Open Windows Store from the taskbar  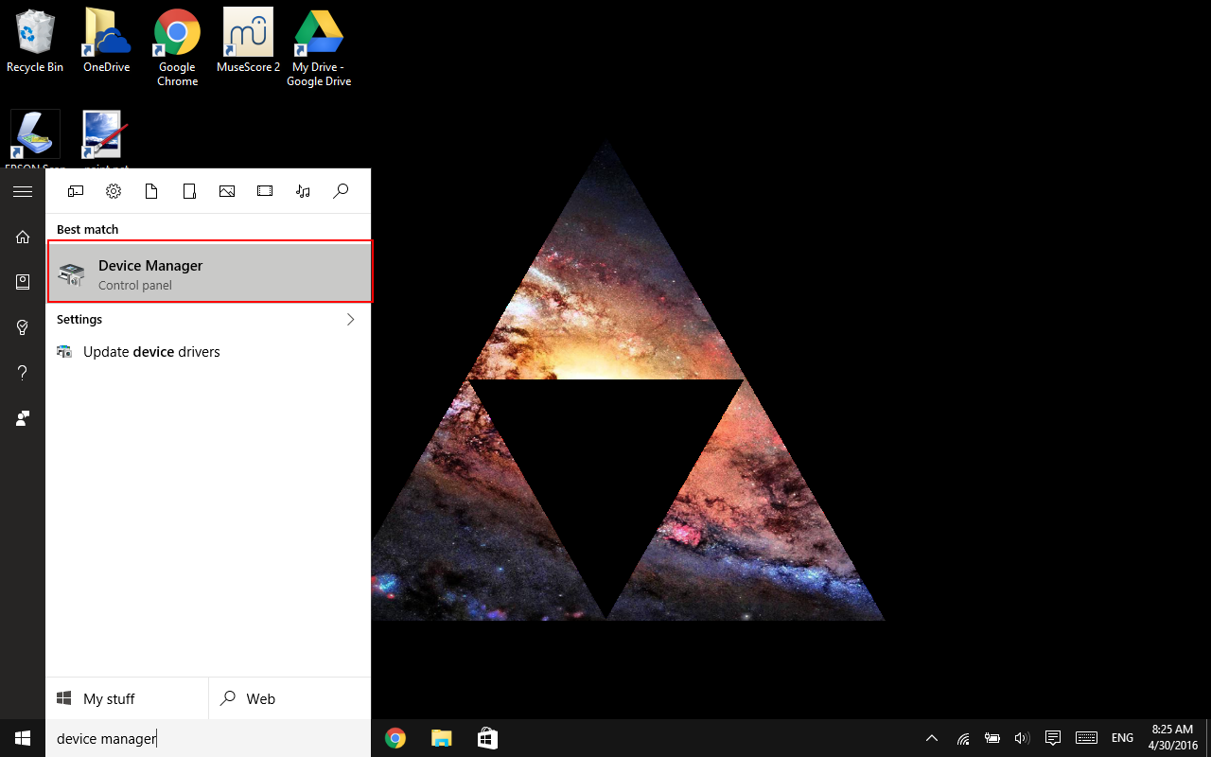486,738
